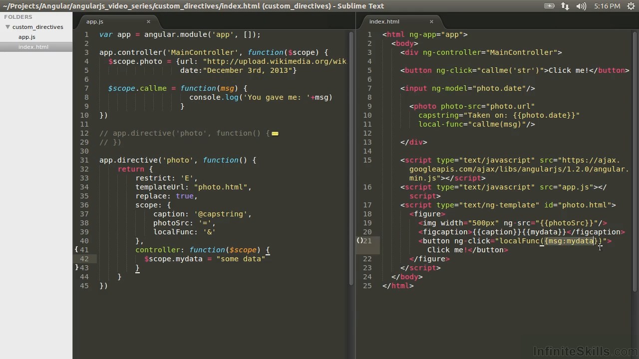This screenshot has width=639, height=359.
Task: Click the "localFunc: '&'" line
Action: [x=184, y=232]
